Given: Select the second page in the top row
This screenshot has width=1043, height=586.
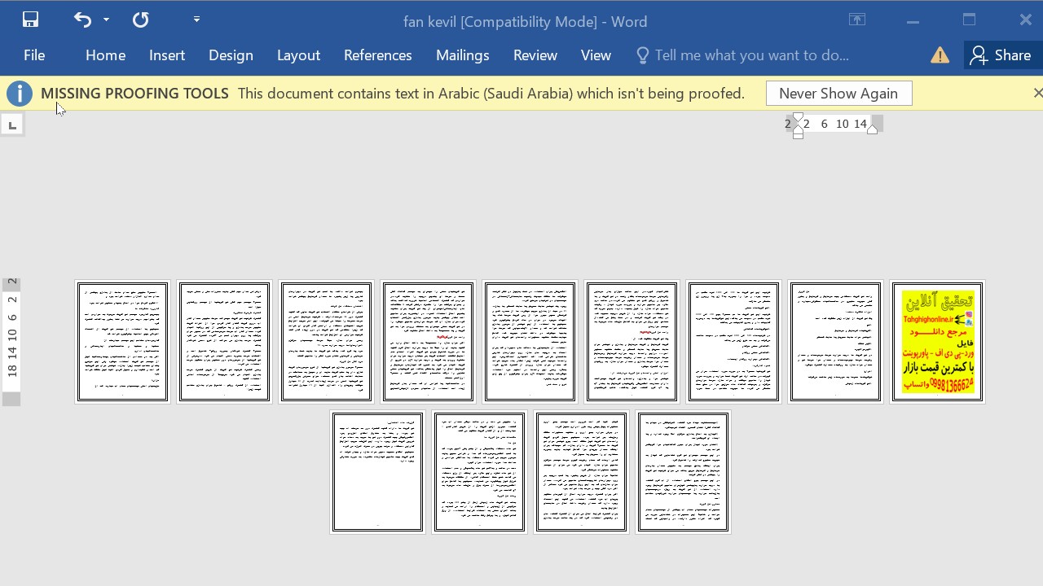Looking at the screenshot, I should (224, 342).
